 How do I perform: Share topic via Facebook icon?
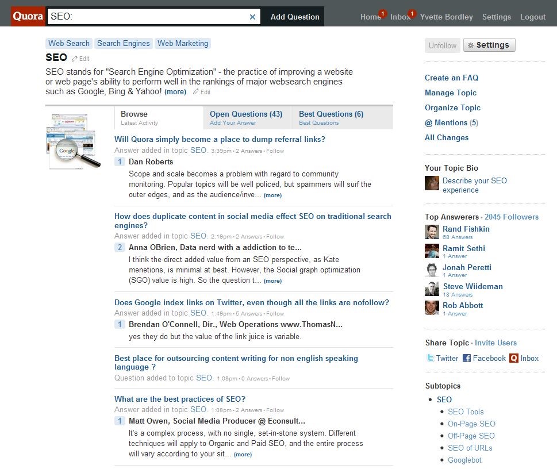click(x=467, y=358)
